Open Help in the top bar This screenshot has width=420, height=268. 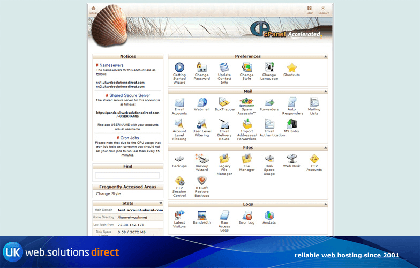pos(309,10)
